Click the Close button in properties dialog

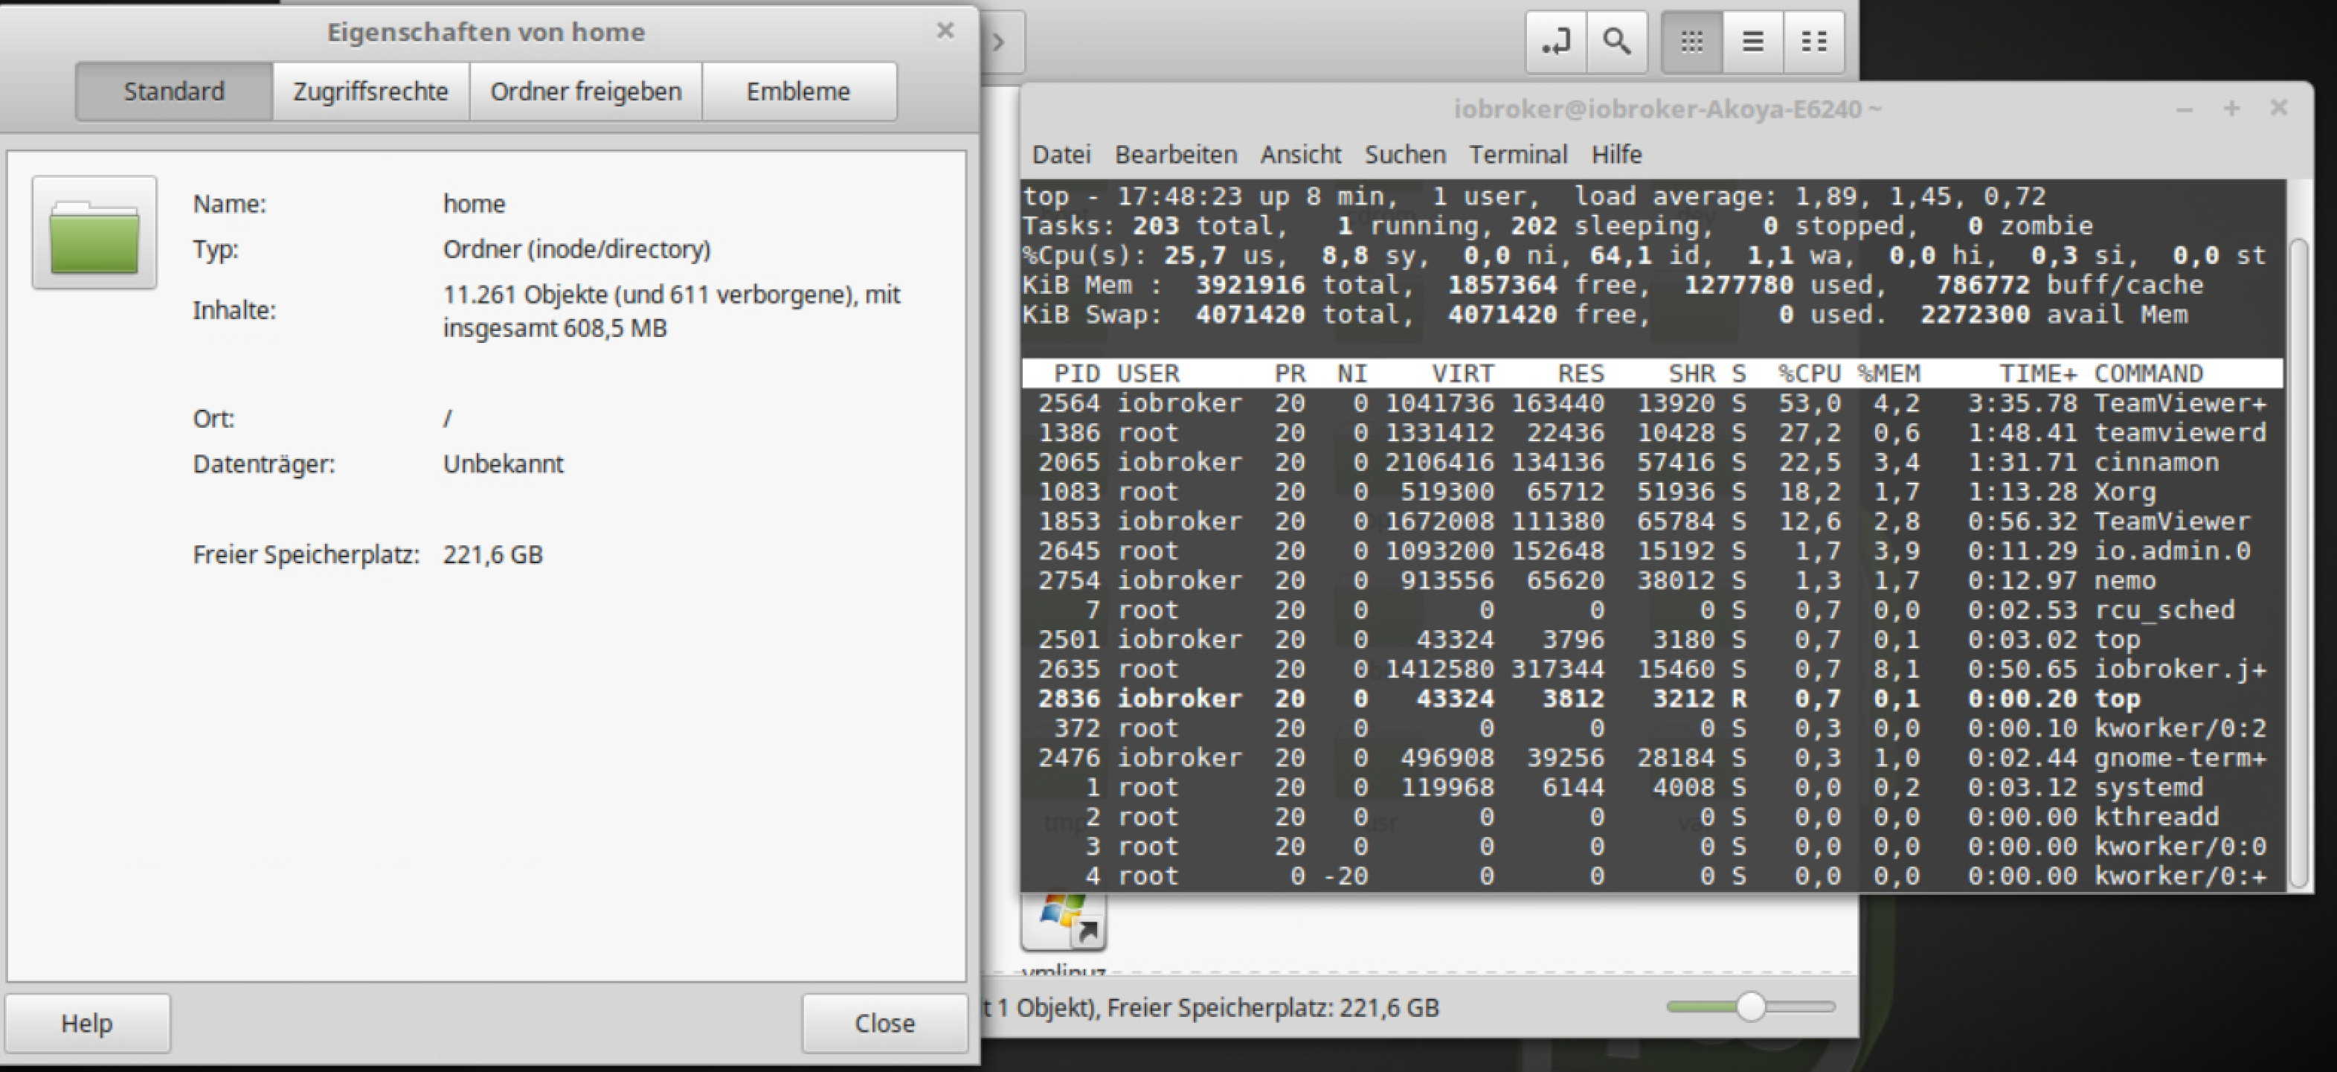click(884, 1023)
